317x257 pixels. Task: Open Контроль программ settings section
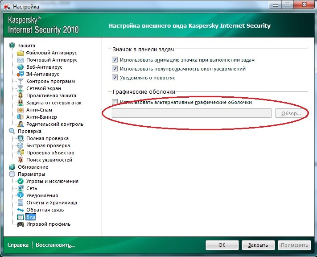[x=50, y=81]
